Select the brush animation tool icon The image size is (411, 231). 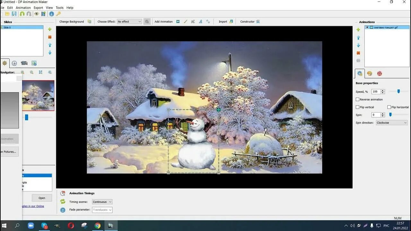pyautogui.click(x=185, y=21)
